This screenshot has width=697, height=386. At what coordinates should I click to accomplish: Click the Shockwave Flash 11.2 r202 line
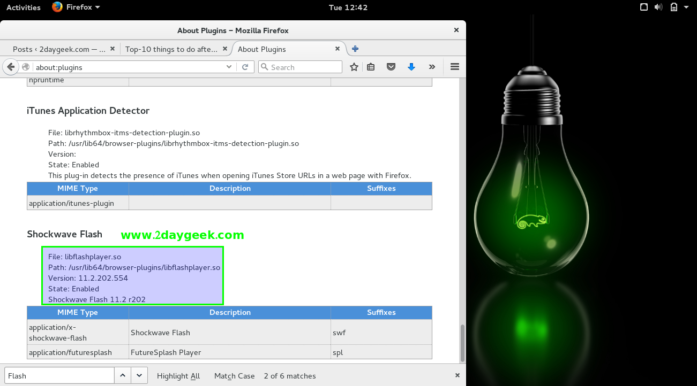coord(97,299)
